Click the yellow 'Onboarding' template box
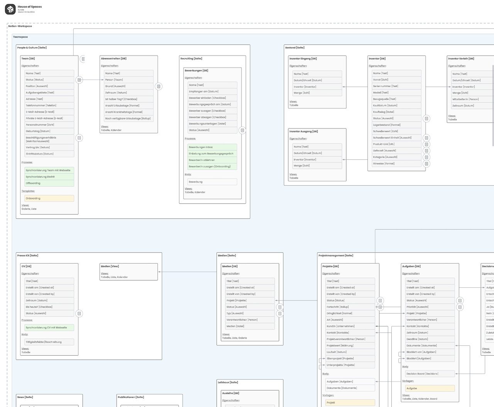Image resolution: width=494 pixels, height=407 pixels. pyautogui.click(x=49, y=198)
